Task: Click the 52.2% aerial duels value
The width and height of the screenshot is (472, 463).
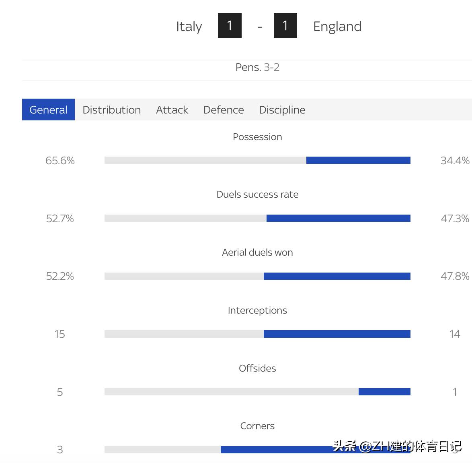Action: [x=60, y=276]
